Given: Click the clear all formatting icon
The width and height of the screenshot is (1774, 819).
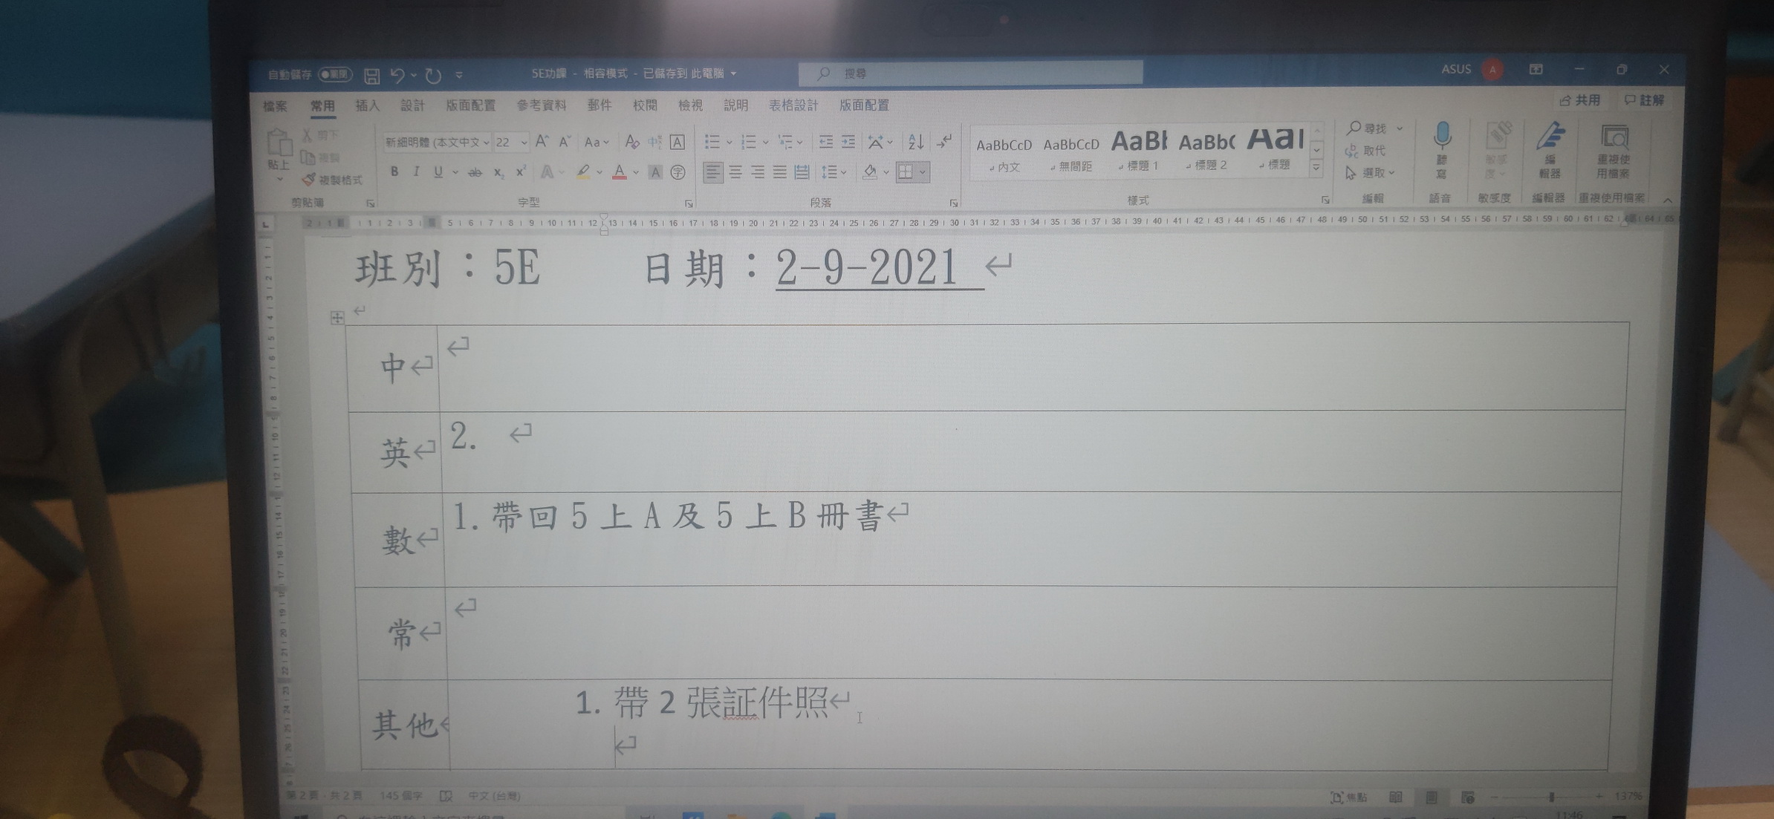Looking at the screenshot, I should click(x=631, y=141).
